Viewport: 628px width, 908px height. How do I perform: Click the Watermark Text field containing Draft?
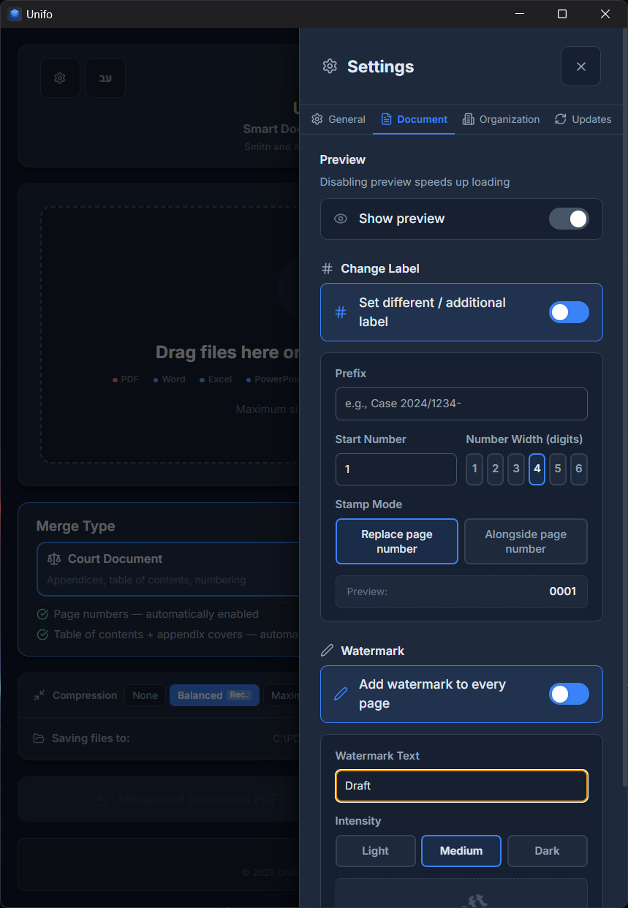(461, 785)
